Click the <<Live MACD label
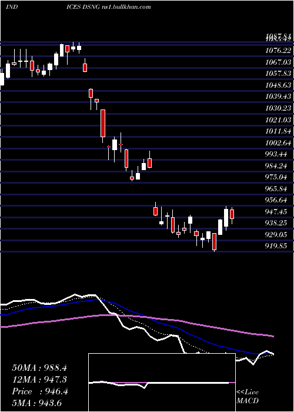The height and width of the screenshot is (412, 294). pyautogui.click(x=248, y=397)
